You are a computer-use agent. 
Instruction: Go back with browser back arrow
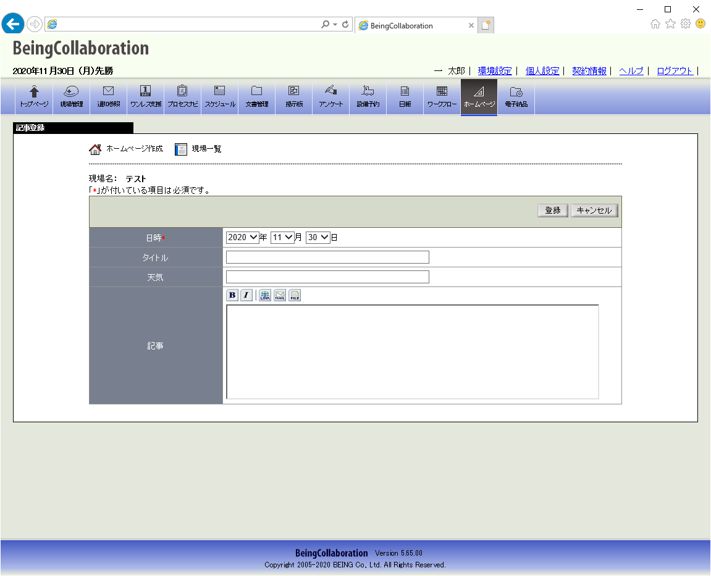click(13, 23)
